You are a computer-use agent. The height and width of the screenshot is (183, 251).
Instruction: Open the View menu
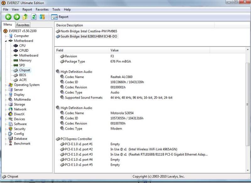click(x=15, y=9)
